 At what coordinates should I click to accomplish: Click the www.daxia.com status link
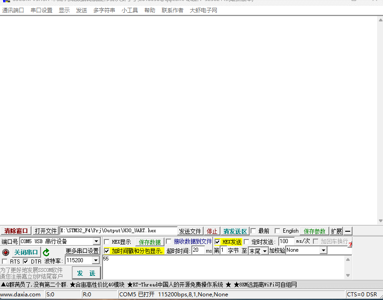pyautogui.click(x=20, y=295)
